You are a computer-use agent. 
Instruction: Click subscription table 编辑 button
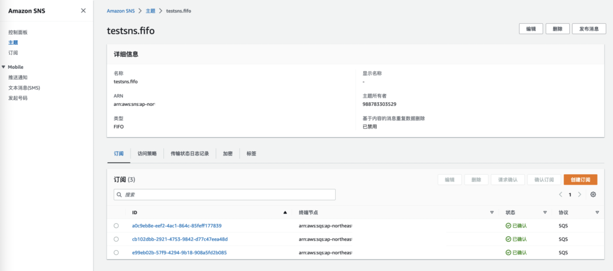(x=450, y=179)
